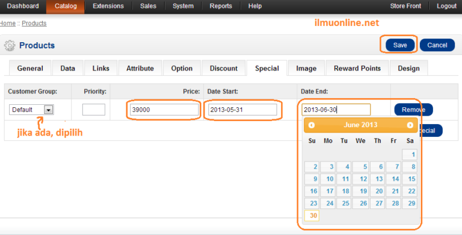
Task: Click the "June 2013" calendar title
Action: pyautogui.click(x=360, y=125)
